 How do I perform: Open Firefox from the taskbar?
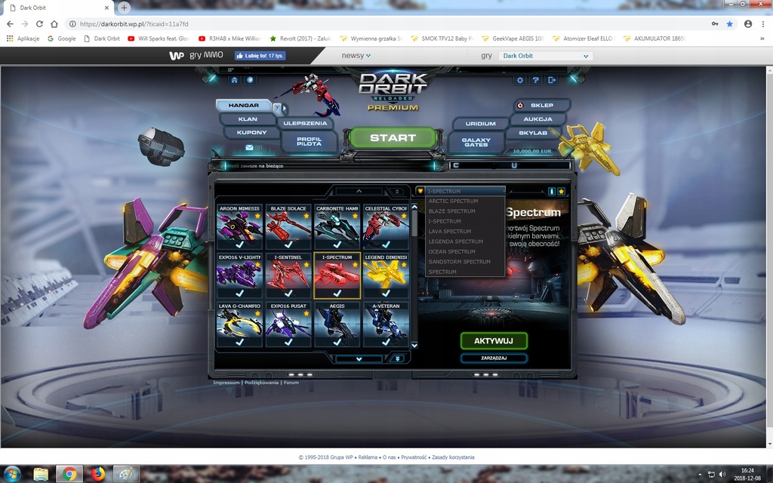[x=97, y=474]
